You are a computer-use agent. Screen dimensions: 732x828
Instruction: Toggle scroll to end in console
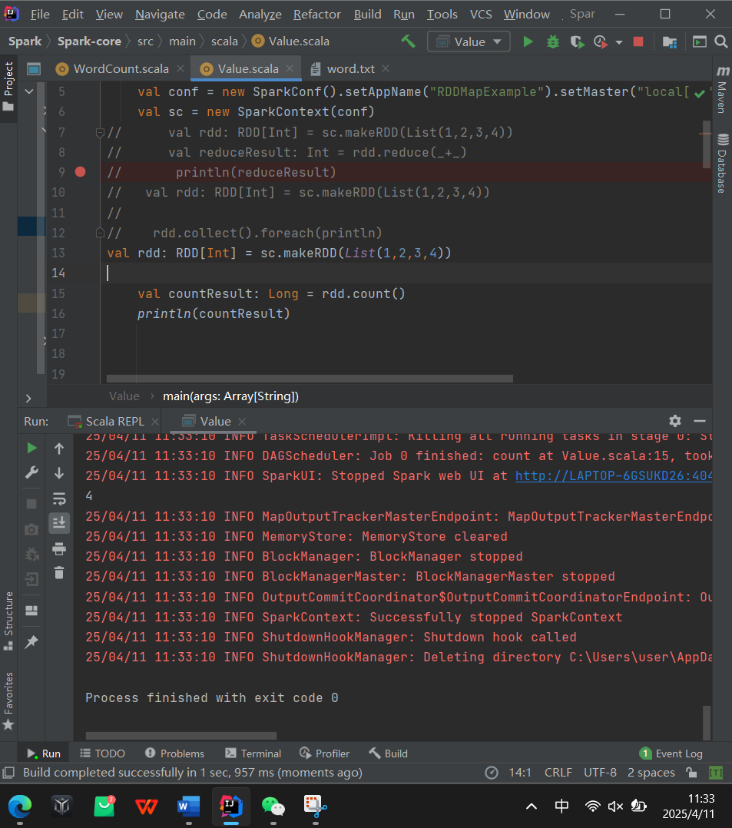pos(59,523)
